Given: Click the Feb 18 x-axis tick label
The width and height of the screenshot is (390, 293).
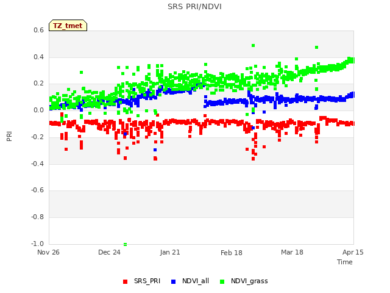Looking at the screenshot, I should point(232,253).
